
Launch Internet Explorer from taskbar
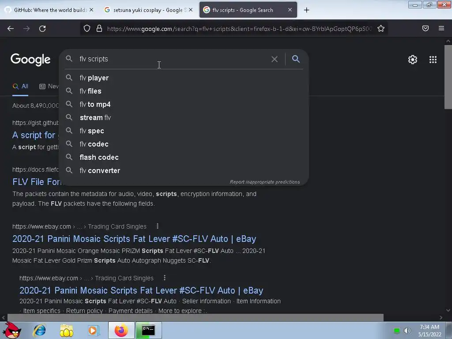(39, 330)
